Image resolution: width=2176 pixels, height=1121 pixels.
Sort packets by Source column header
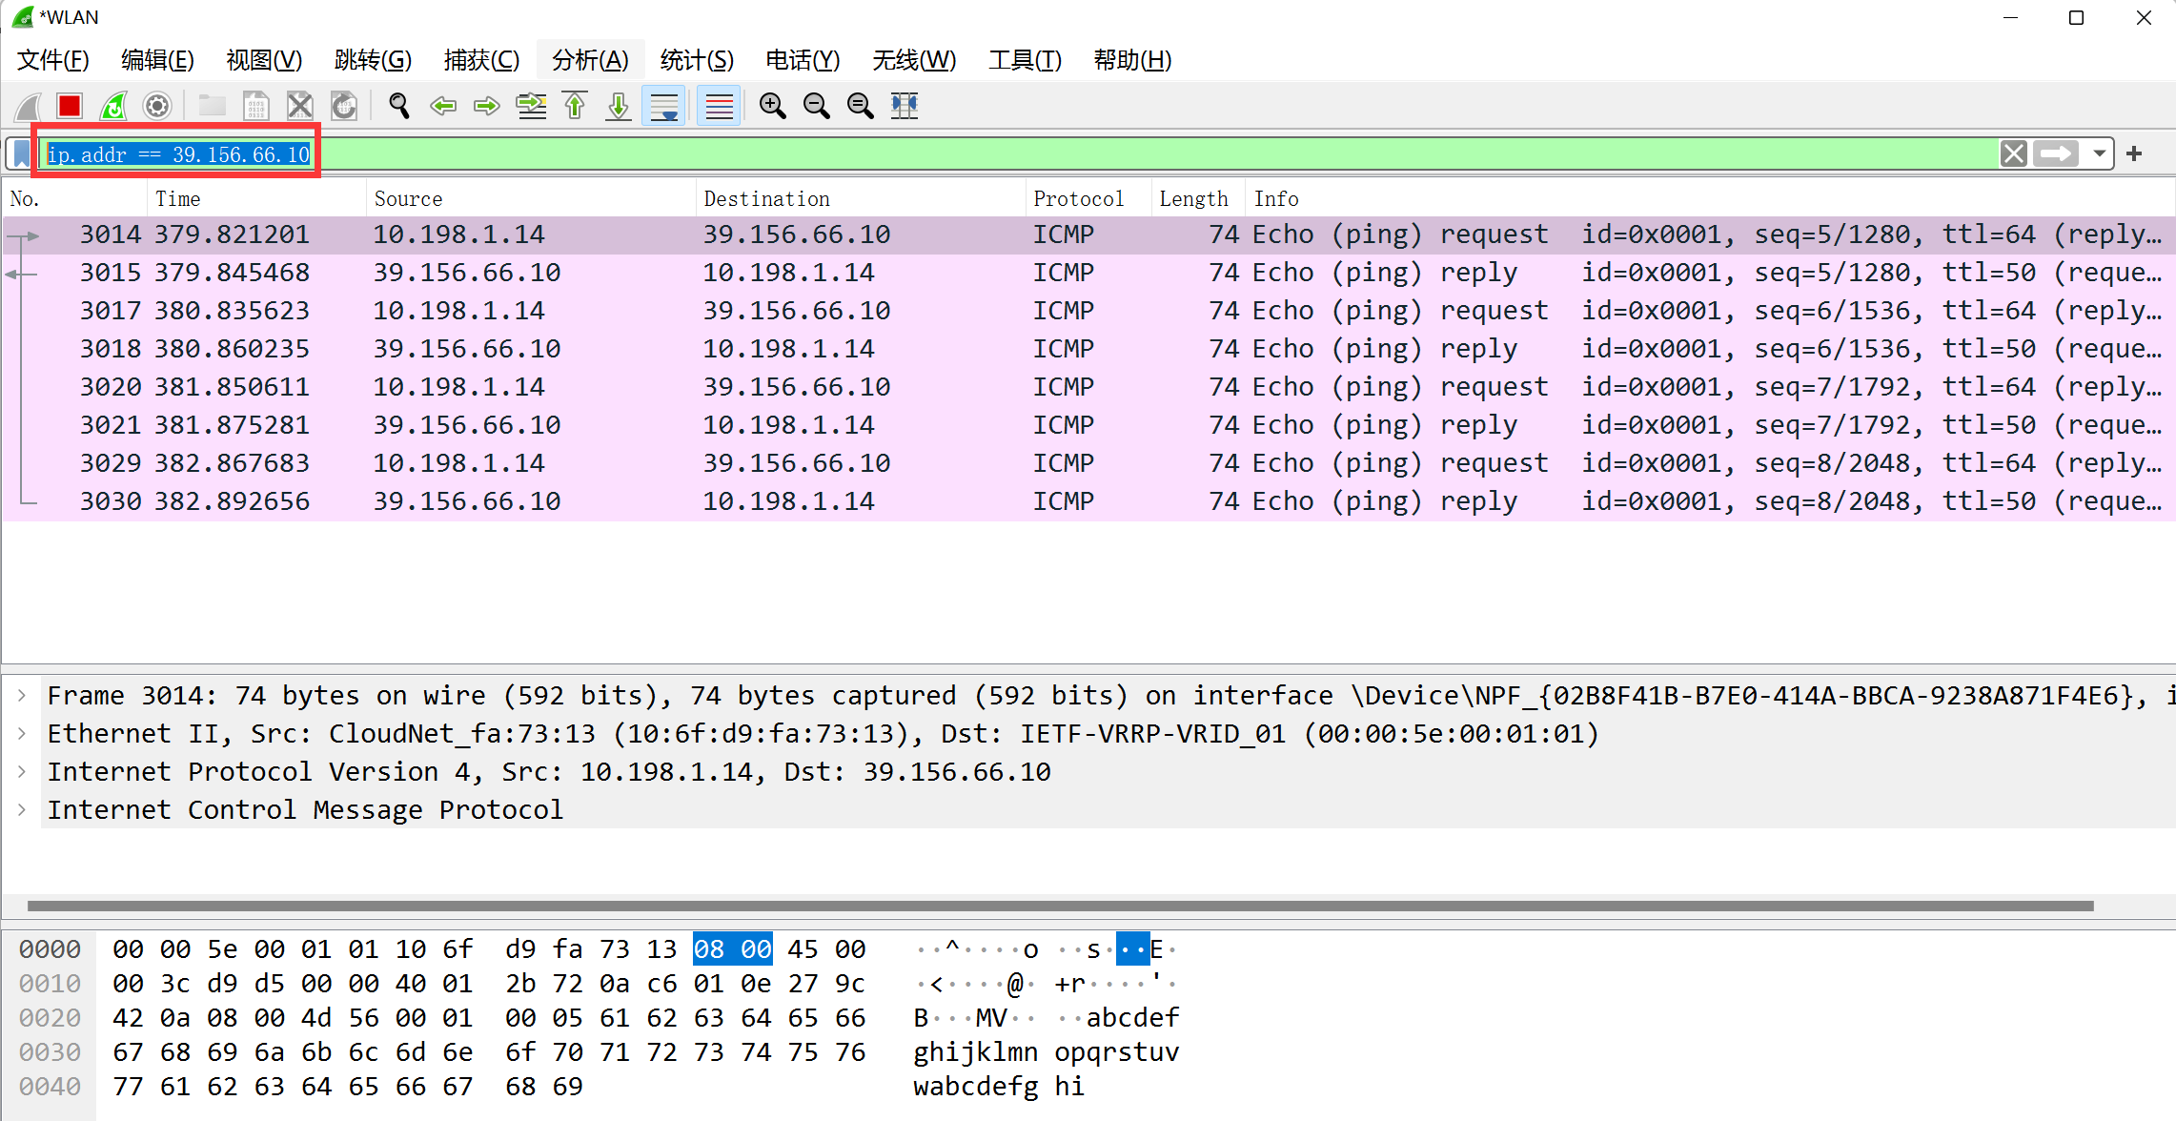531,198
